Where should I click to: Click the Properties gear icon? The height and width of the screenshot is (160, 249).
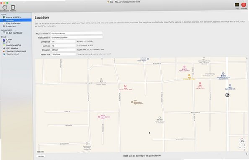(4, 26)
